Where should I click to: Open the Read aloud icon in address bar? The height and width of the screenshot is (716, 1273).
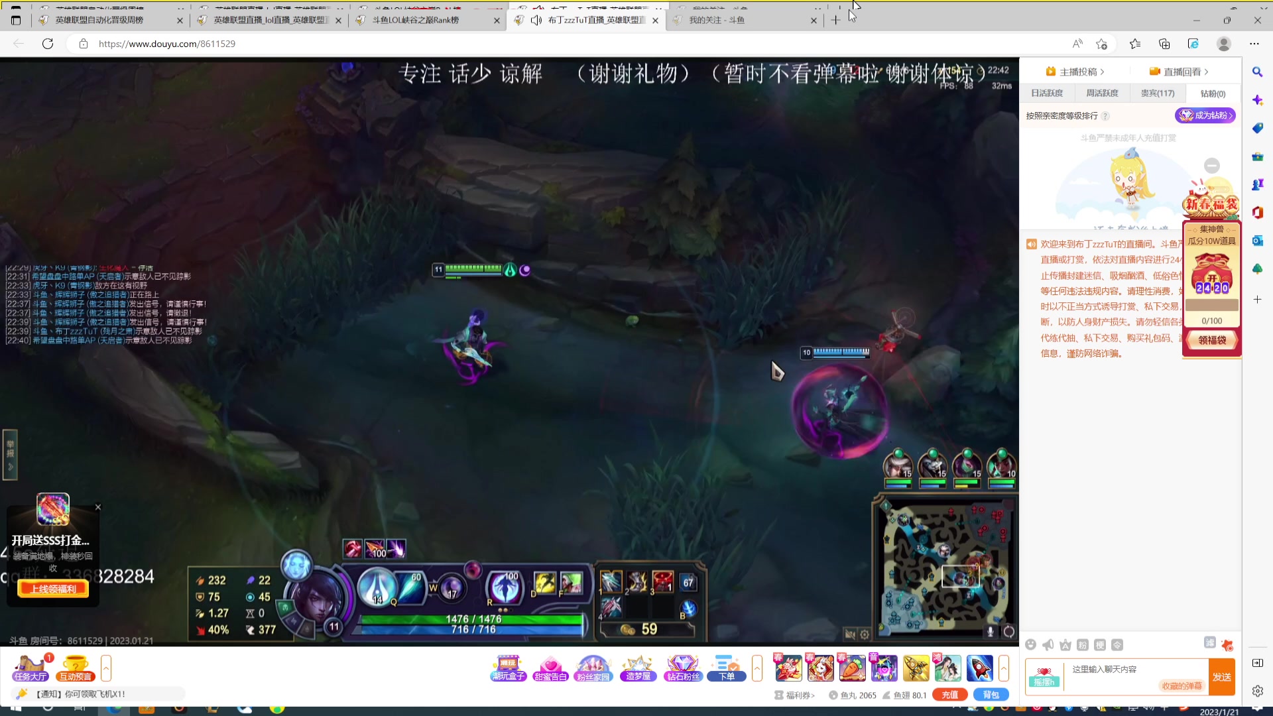[1077, 44]
